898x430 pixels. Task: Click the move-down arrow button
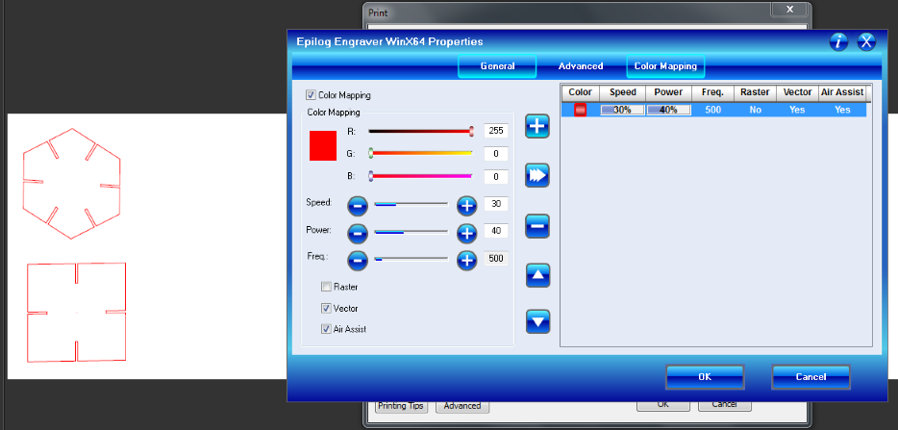point(537,321)
